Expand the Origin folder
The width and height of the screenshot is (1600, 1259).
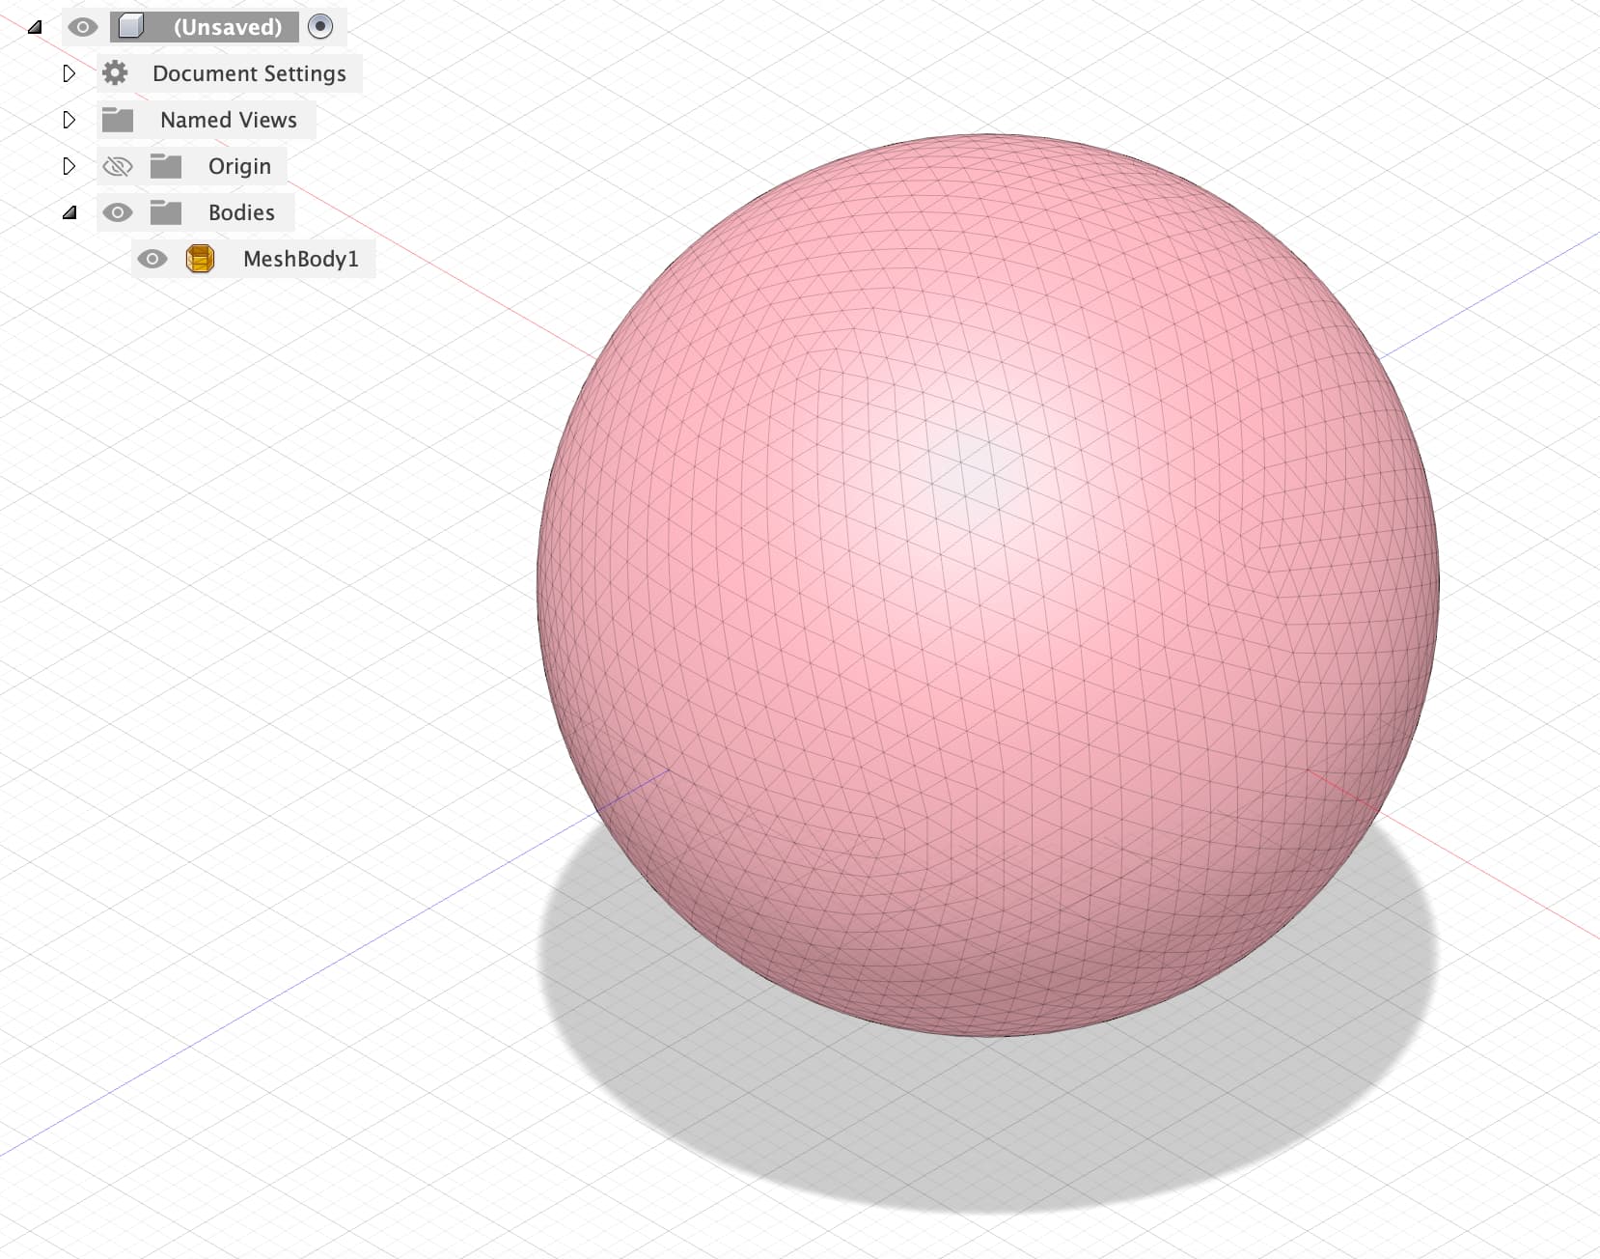tap(69, 166)
